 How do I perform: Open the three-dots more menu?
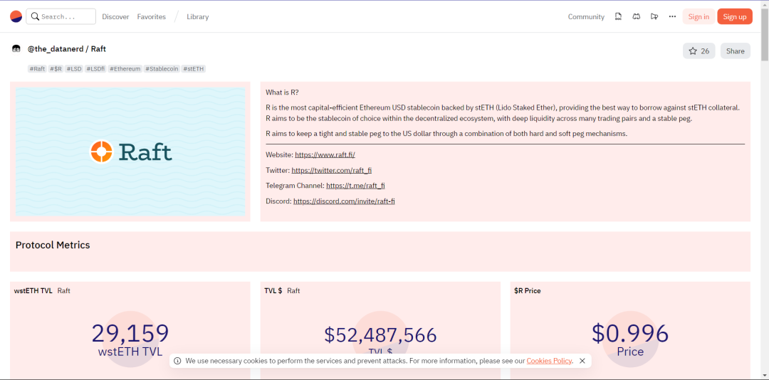672,16
